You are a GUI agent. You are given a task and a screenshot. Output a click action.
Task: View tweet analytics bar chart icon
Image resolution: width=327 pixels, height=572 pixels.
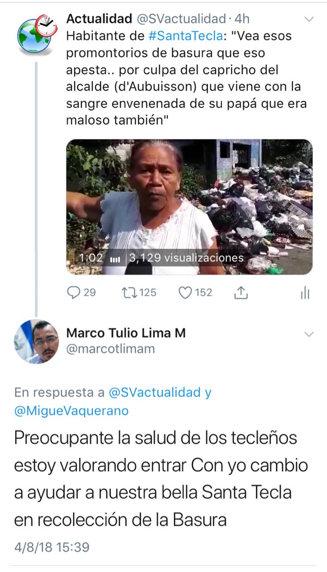tap(305, 293)
